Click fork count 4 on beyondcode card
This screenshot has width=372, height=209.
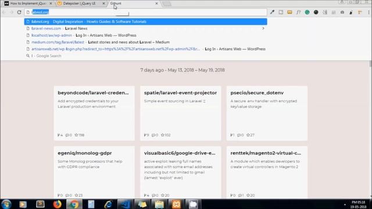(x=60, y=135)
